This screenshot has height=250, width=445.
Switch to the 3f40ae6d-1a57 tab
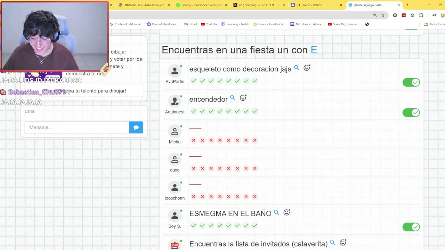[144, 5]
